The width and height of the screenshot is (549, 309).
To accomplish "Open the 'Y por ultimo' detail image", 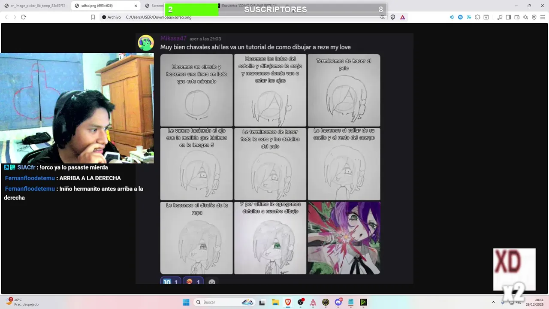I will pyautogui.click(x=270, y=238).
